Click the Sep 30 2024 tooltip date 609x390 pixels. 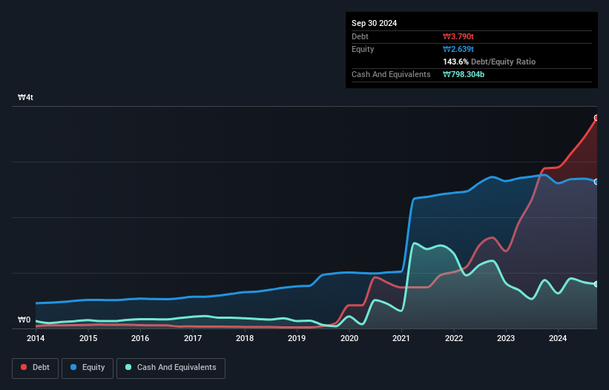[x=374, y=23]
